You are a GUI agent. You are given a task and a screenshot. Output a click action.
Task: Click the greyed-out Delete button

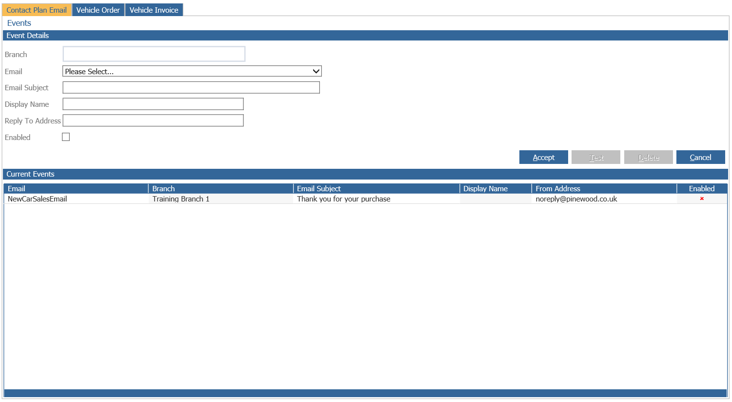[x=649, y=157]
